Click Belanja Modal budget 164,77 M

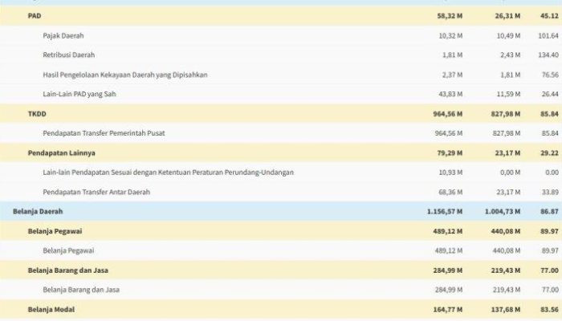(448, 309)
